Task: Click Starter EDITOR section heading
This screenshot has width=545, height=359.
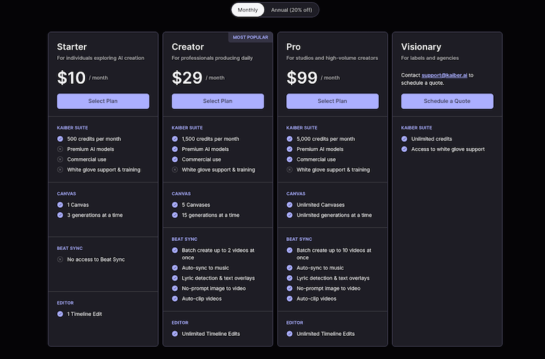Action: 65,302
